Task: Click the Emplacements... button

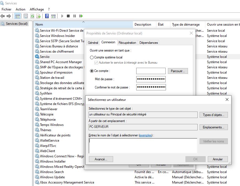Action: coord(214,127)
